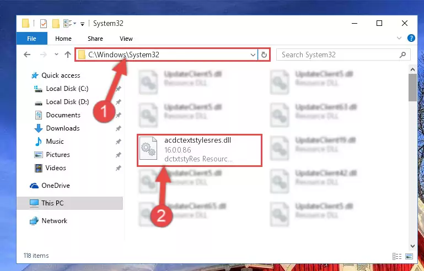
Task: Click the pin icon next to Local Disk (C:)
Action: 119,88
